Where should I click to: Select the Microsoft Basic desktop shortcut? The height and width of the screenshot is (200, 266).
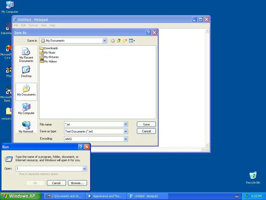6,94
